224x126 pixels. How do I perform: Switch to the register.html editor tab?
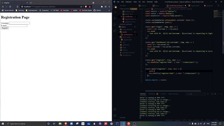pyautogui.click(x=194, y=6)
